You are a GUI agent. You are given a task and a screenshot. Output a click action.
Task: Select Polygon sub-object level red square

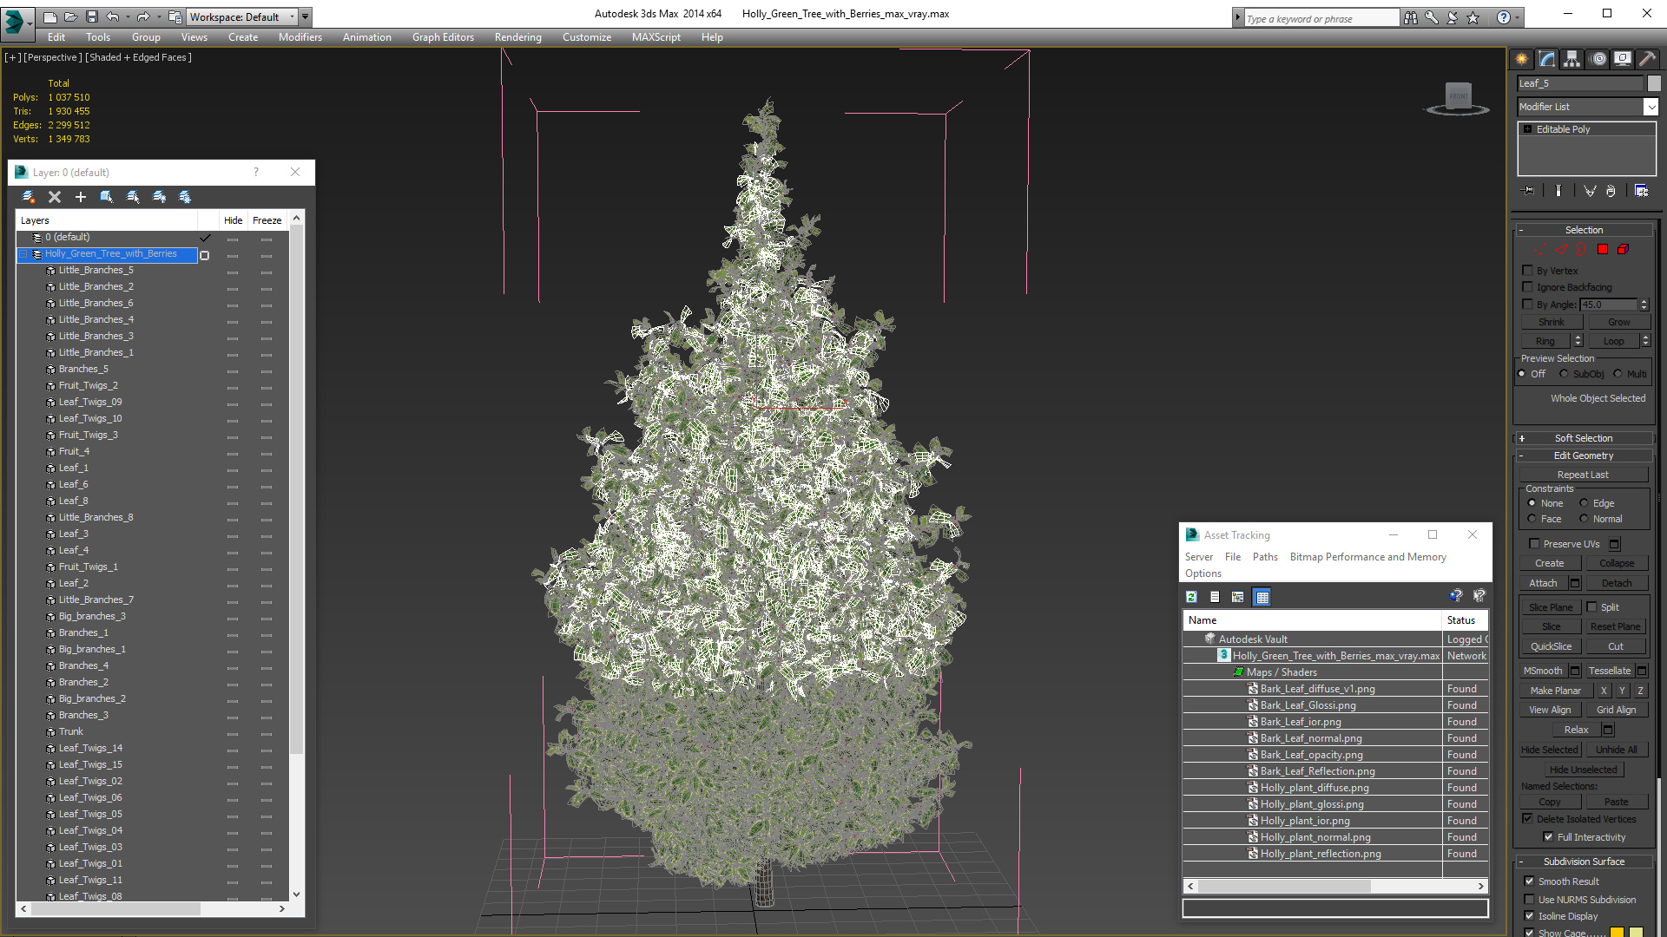point(1603,250)
